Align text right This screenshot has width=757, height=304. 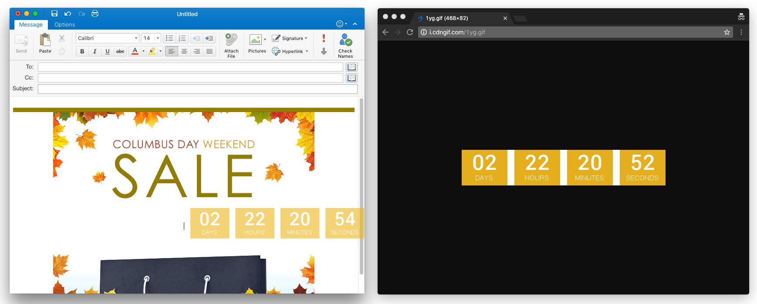[197, 51]
